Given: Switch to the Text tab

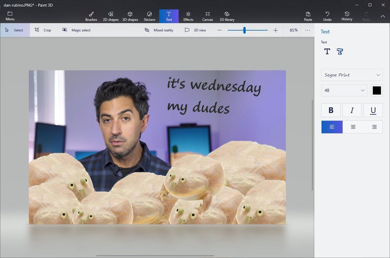Looking at the screenshot, I should point(169,16).
